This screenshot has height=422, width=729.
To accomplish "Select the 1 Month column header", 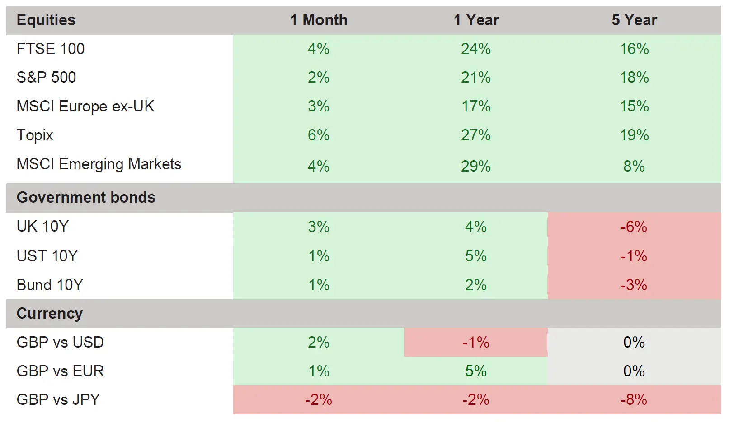I will pos(319,20).
